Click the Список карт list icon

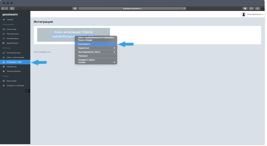pos(4,30)
